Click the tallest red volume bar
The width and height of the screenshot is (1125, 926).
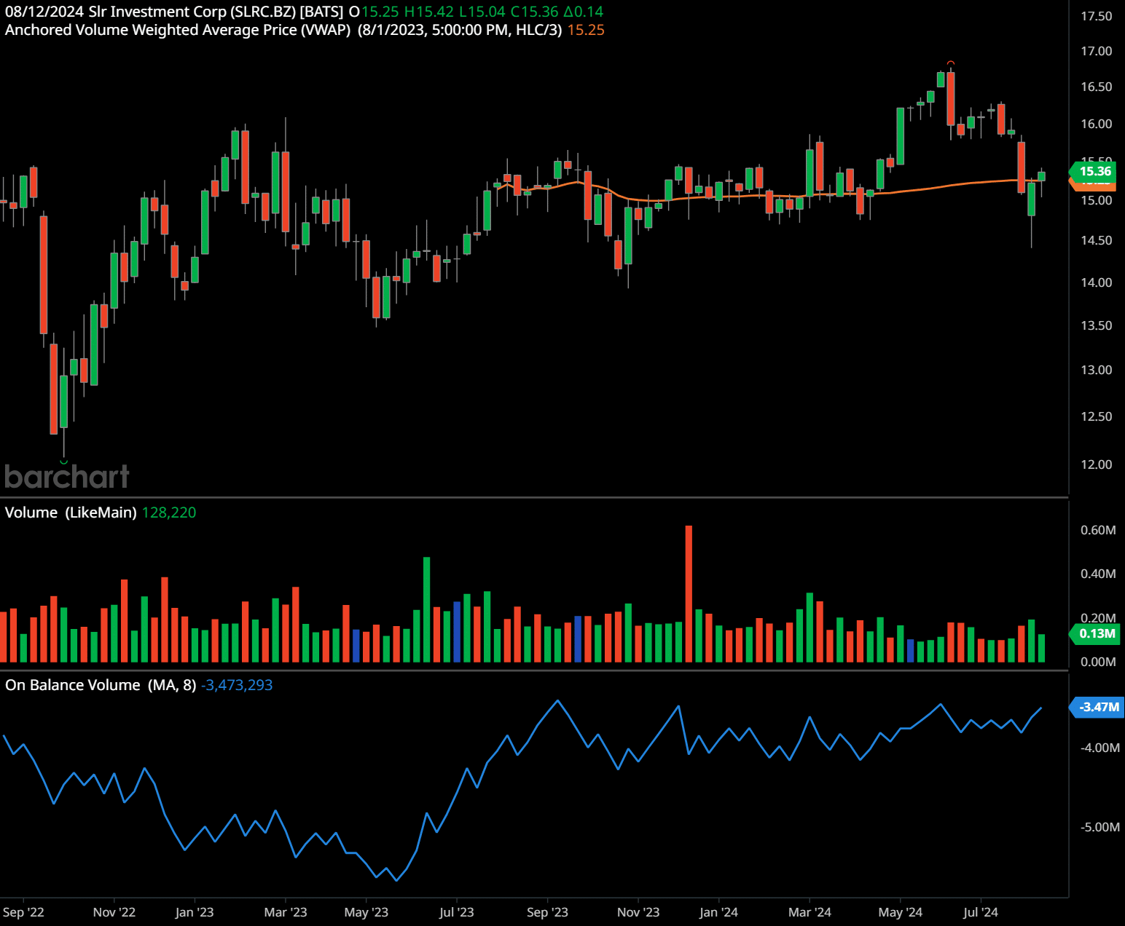coord(689,593)
